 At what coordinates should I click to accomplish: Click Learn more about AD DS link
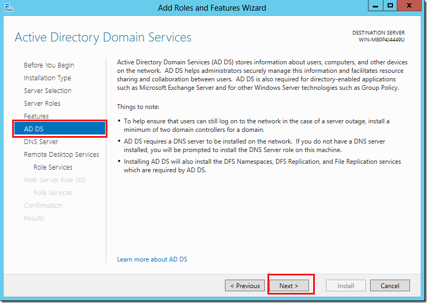coord(152,259)
